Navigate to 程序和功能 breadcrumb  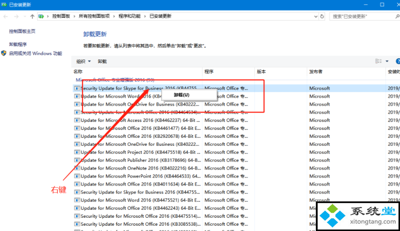129,16
